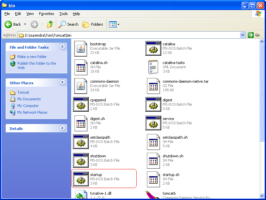Select the startup.sh file icon
The image size is (266, 200).
[x=153, y=179]
